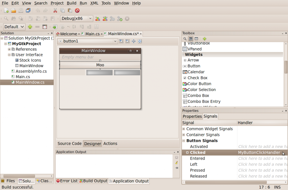Click the last icon in the designer toolbar
The image size is (288, 190).
(140, 41)
